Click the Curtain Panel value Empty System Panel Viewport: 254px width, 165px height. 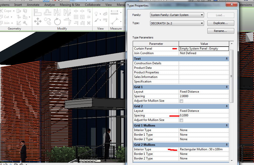(204, 49)
